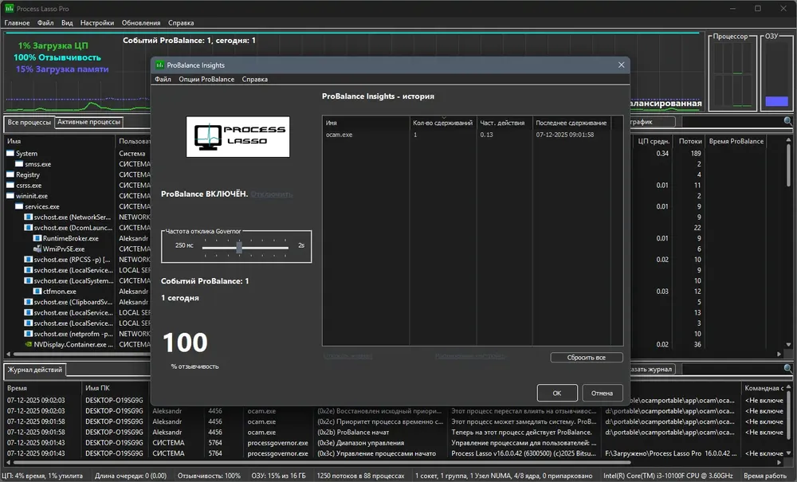
Task: Open the Опции ProBalance menu
Action: coord(206,79)
